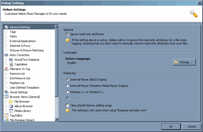Enable Clear playlist before adding songs
203x132 pixels.
(67, 105)
